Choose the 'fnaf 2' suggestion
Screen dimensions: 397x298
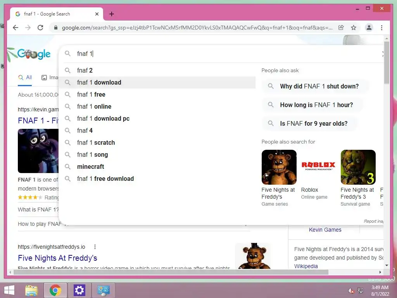157,71
